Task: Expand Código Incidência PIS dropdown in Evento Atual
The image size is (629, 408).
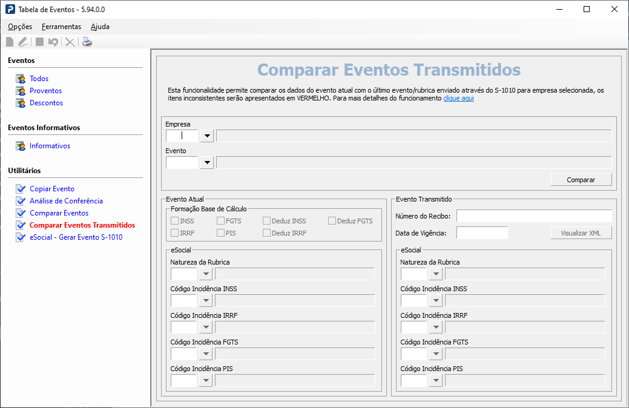Action: click(x=206, y=380)
